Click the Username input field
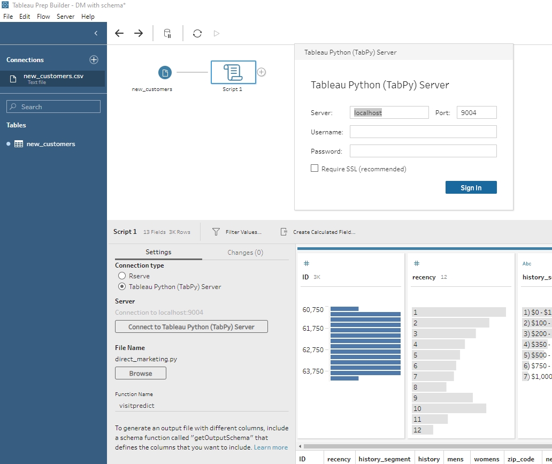Image resolution: width=552 pixels, height=464 pixels. 423,132
